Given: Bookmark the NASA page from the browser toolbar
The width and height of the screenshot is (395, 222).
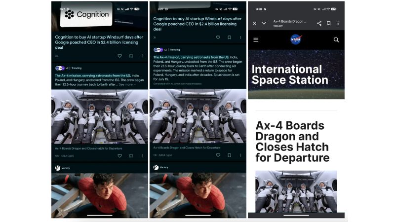Looking at the screenshot, I should (x=328, y=23).
